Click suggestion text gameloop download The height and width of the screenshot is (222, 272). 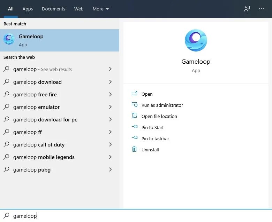pos(37,82)
